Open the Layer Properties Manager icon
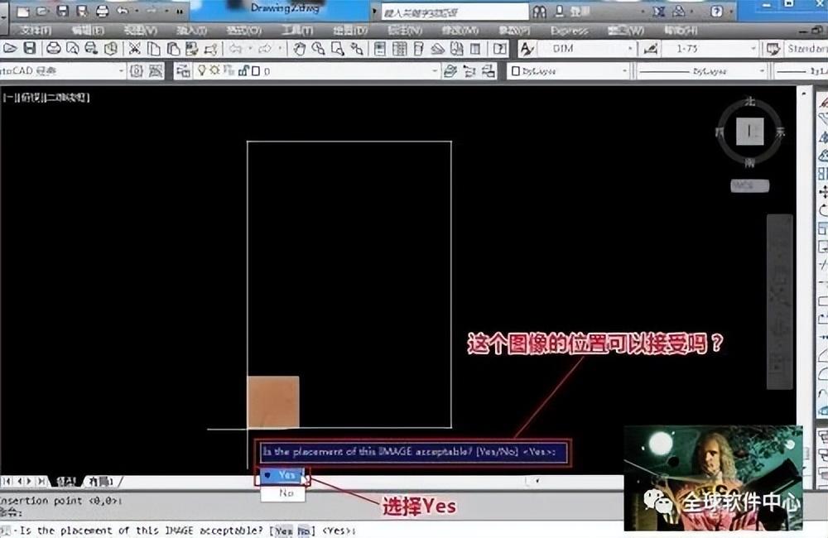 pyautogui.click(x=183, y=70)
